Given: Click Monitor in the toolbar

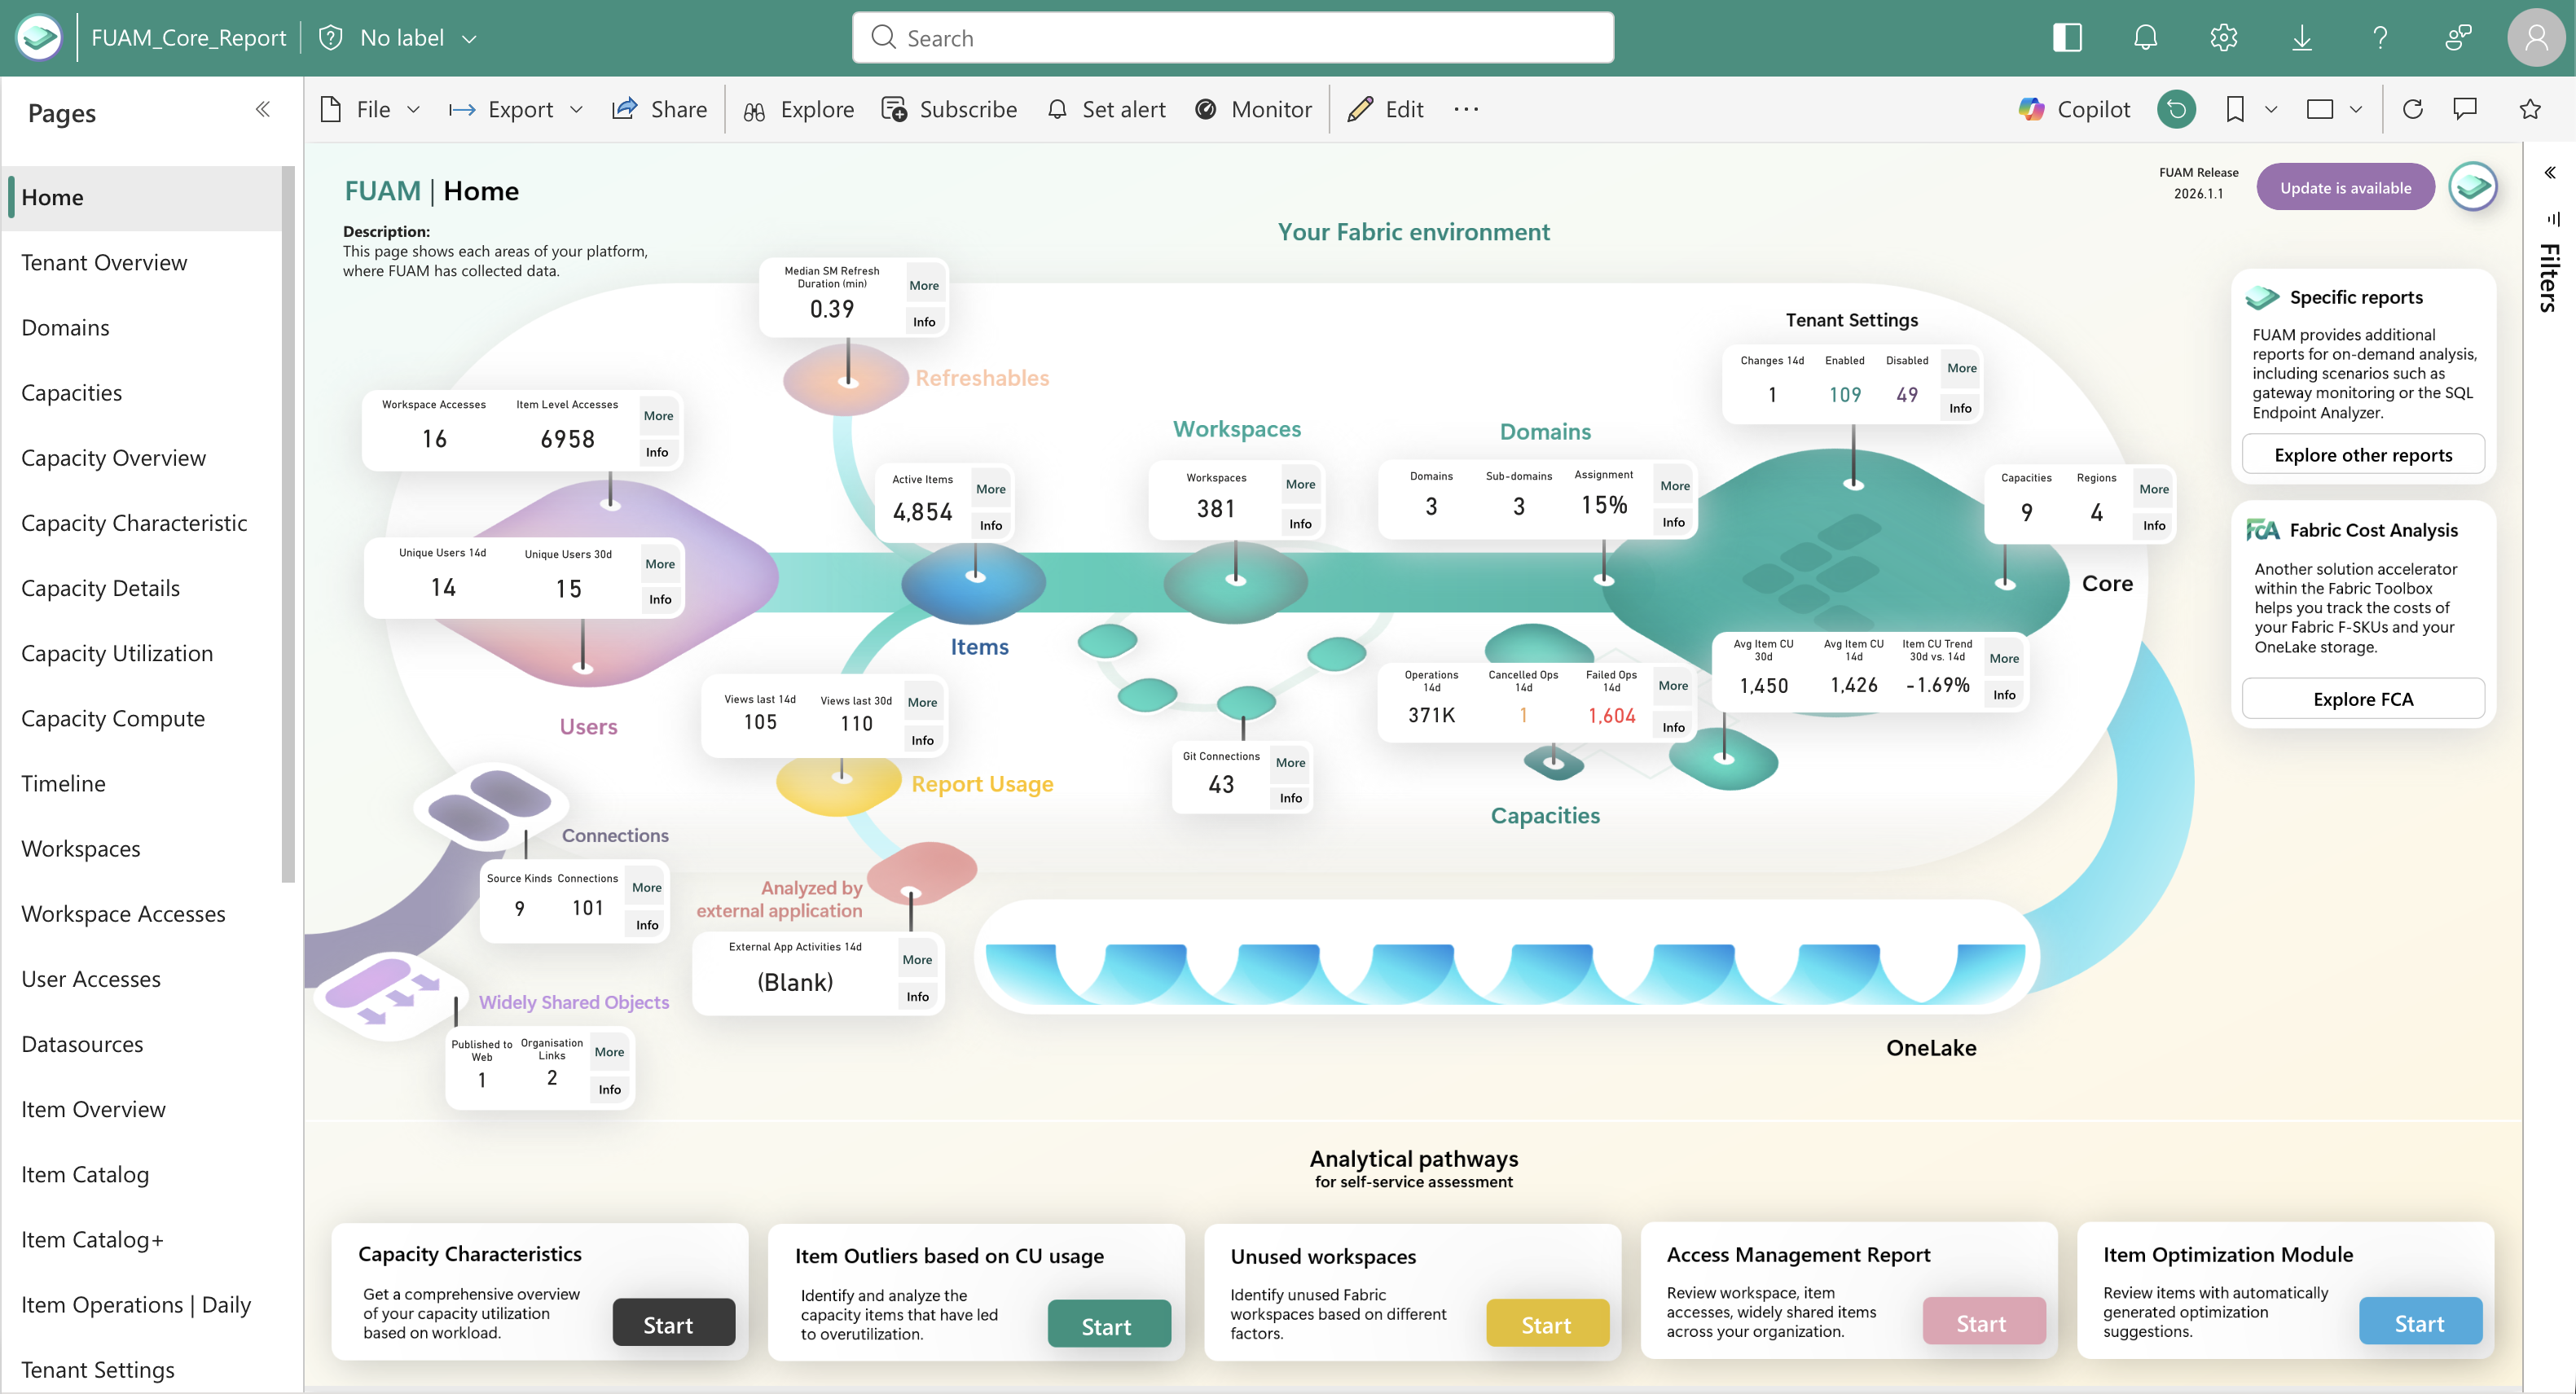Looking at the screenshot, I should click(x=1253, y=109).
